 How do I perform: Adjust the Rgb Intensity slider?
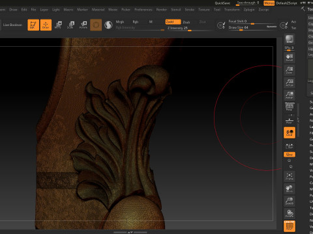point(140,28)
